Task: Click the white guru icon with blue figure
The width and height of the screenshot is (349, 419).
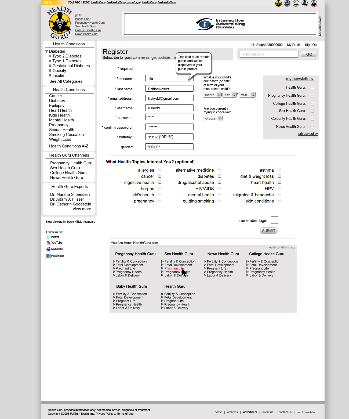Action: click(305, 3)
